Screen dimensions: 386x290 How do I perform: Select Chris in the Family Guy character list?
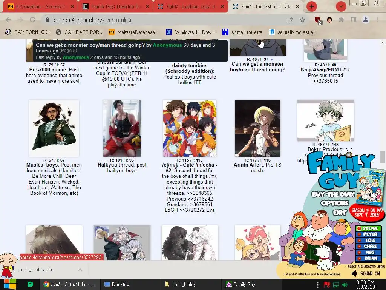368,246
